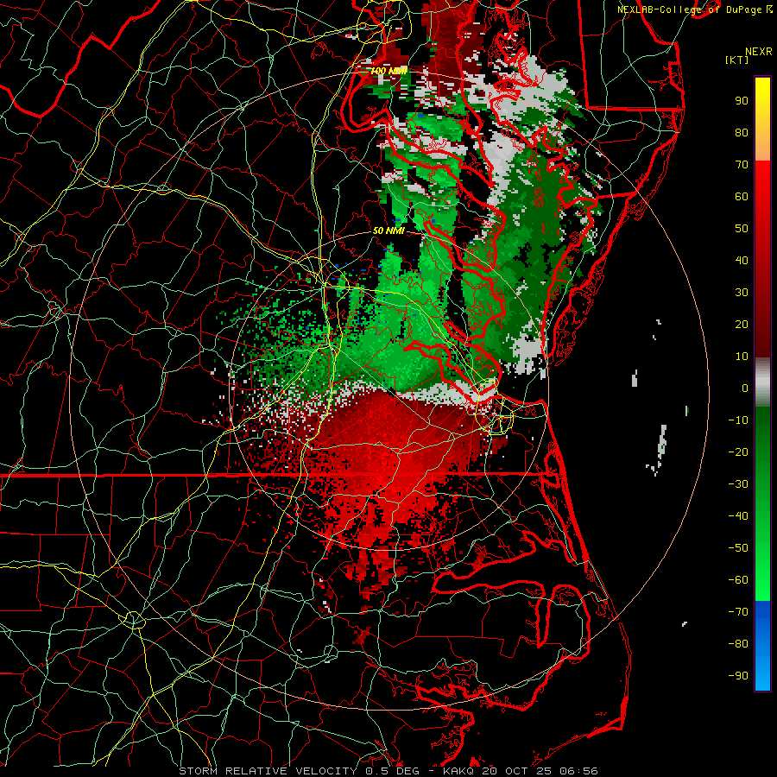Click the 0.5 DEG elevation text
This screenshot has height=777, width=777.
[x=392, y=771]
